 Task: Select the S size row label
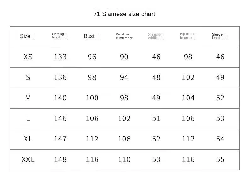pos(28,77)
